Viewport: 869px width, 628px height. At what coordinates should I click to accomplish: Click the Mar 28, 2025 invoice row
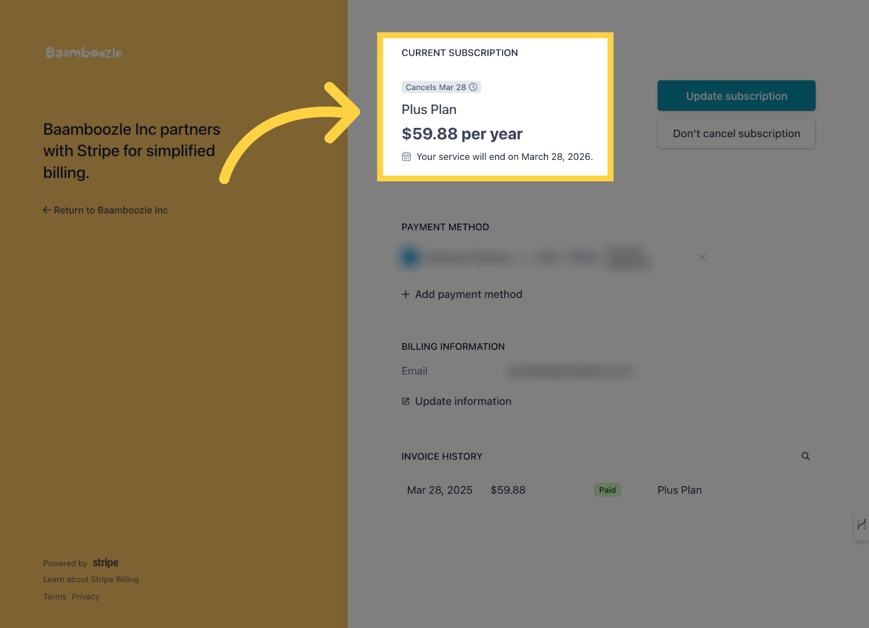pyautogui.click(x=439, y=490)
